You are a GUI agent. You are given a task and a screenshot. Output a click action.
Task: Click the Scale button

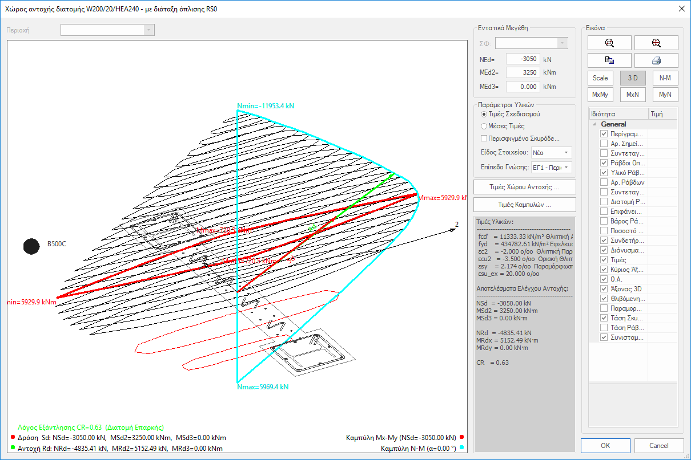(x=600, y=78)
